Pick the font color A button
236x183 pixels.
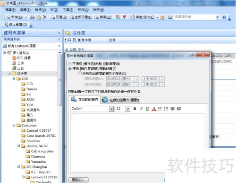tap(154, 109)
